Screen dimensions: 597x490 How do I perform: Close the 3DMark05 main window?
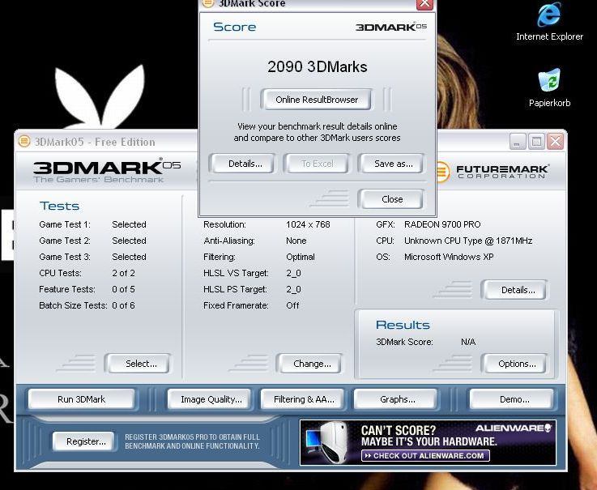coord(556,142)
